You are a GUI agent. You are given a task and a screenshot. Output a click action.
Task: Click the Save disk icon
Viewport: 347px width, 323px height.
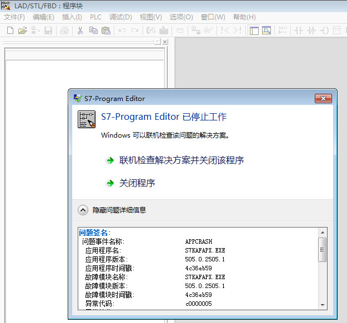(x=48, y=31)
